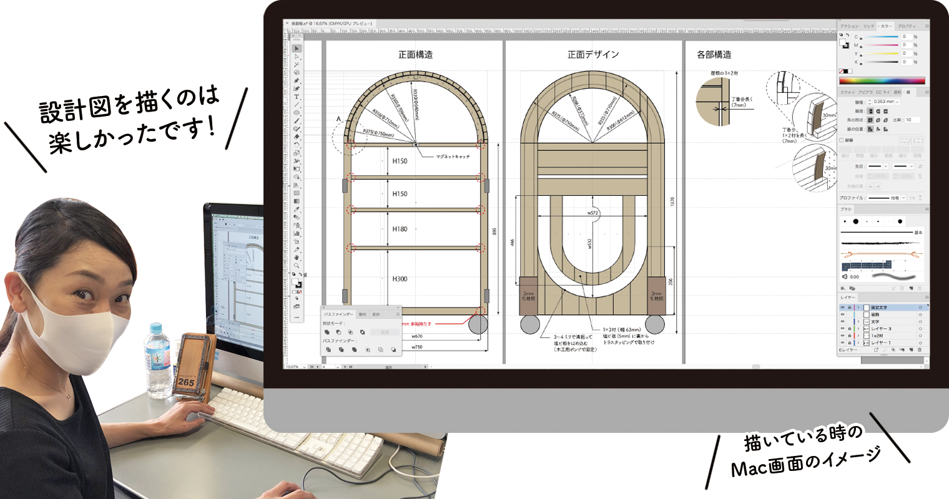This screenshot has width=949, height=499.
Task: Hide the 文字 layer
Action: (x=843, y=322)
